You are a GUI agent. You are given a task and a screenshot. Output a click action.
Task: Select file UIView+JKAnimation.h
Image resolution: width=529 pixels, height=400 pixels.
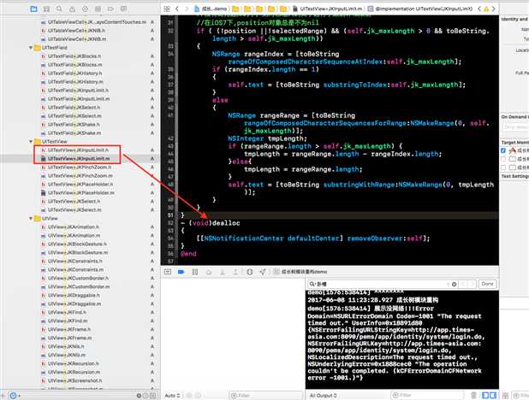(74, 226)
